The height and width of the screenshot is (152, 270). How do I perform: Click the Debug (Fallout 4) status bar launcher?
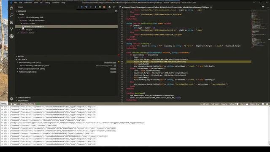tap(27, 104)
